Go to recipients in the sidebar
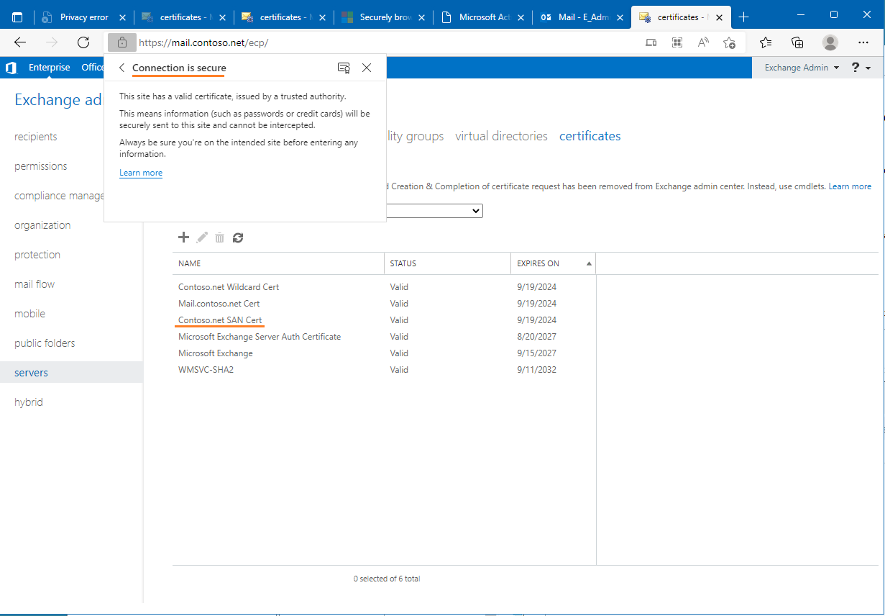 (x=36, y=137)
